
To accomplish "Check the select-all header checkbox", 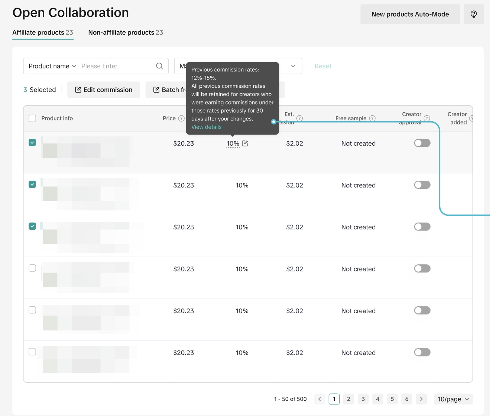I will (x=32, y=118).
